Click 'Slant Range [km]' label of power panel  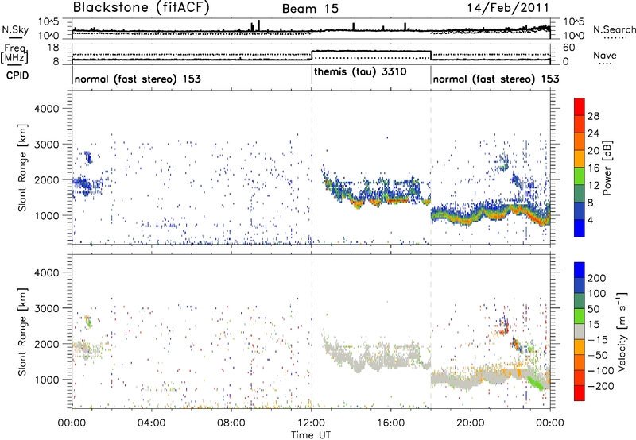point(23,168)
